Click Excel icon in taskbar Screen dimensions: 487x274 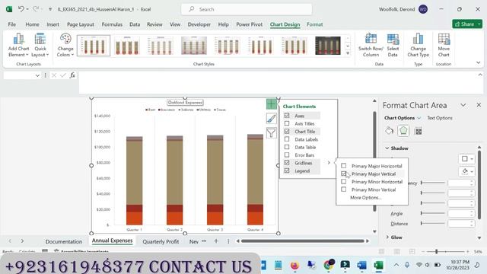pyautogui.click(x=378, y=266)
